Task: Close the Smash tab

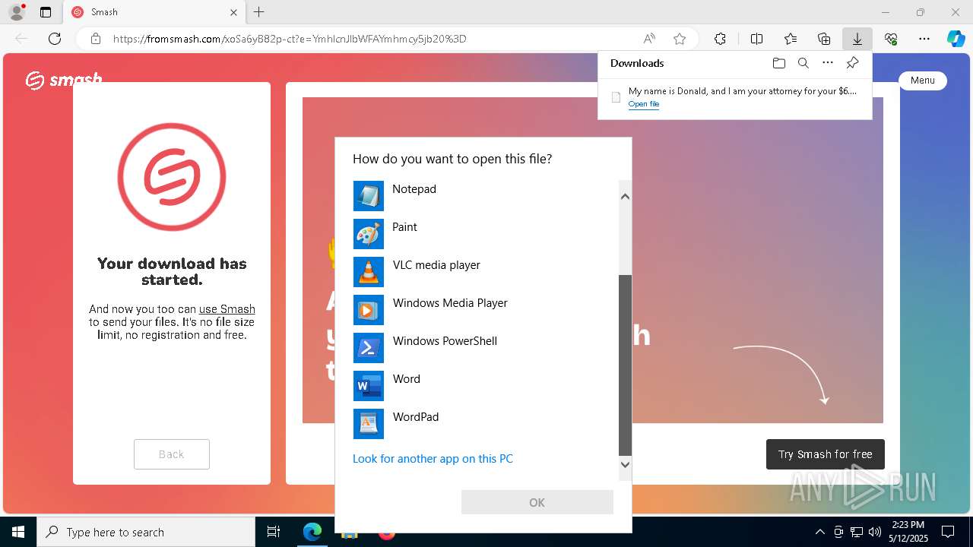Action: coord(233,12)
